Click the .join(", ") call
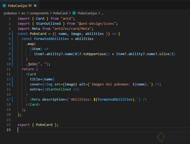190x144 pixels. 38,64
